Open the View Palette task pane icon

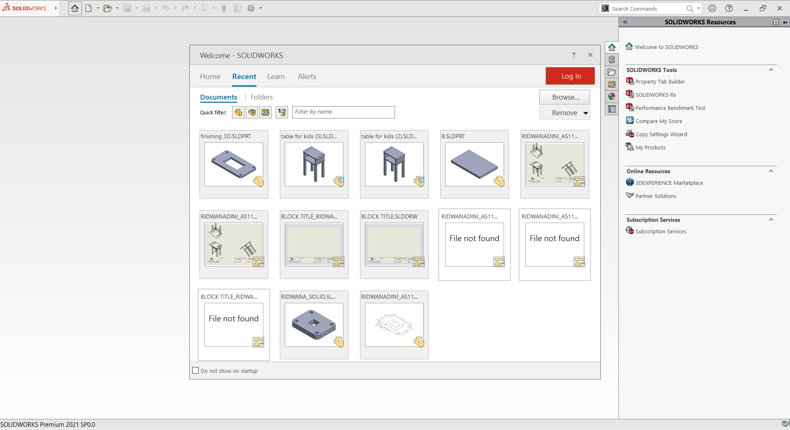pyautogui.click(x=612, y=84)
